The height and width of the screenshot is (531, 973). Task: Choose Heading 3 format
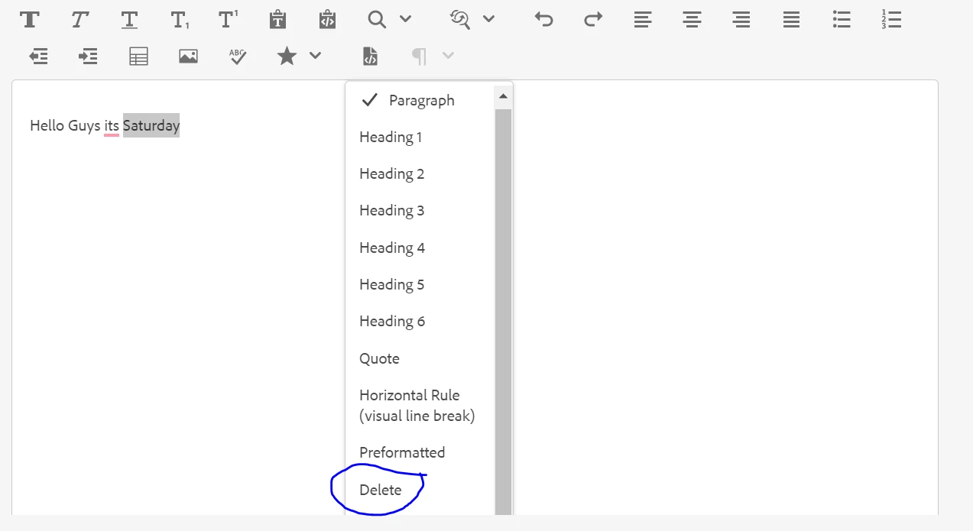point(420,210)
